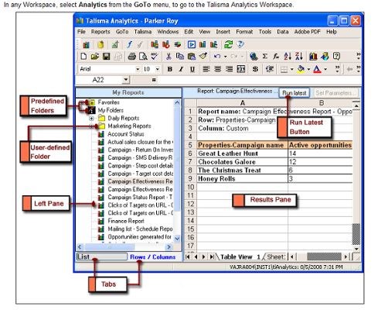Image resolution: width=378 pixels, height=310 pixels.
Task: Click the Merge and Center icon
Action: 241,69
